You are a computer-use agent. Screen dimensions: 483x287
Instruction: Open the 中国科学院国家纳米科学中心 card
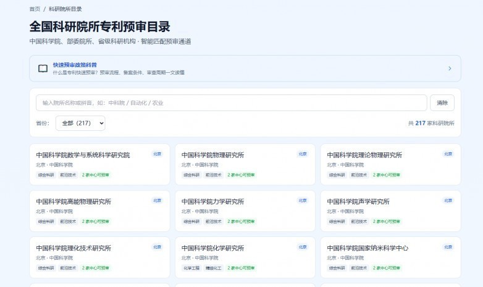click(x=390, y=257)
